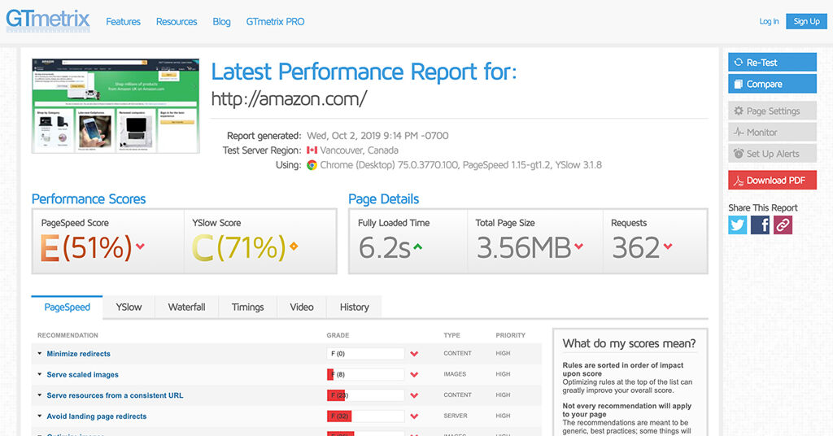Click the Log In link
Viewport: 833px width, 436px height.
(x=769, y=21)
